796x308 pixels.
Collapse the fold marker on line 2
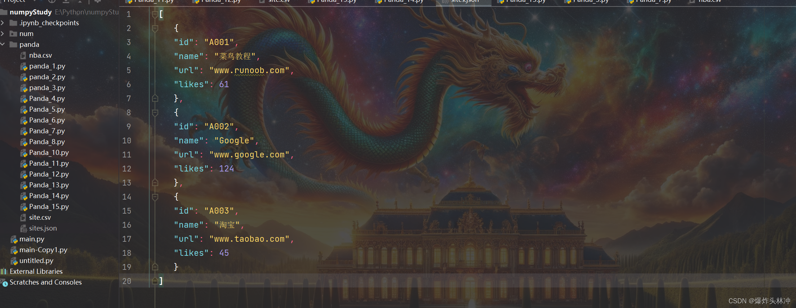pyautogui.click(x=155, y=28)
